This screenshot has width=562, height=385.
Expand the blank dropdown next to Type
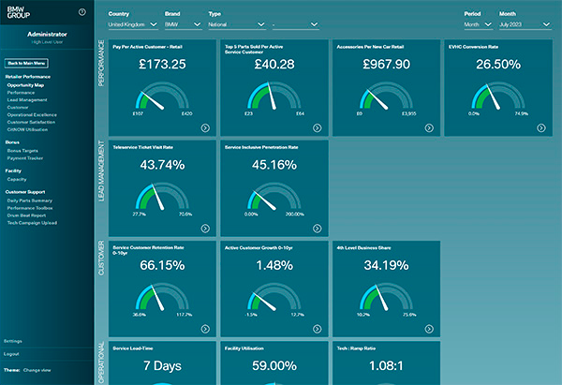[295, 24]
